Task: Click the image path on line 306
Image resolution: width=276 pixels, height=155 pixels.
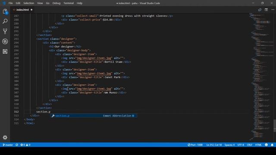Action: (94, 89)
